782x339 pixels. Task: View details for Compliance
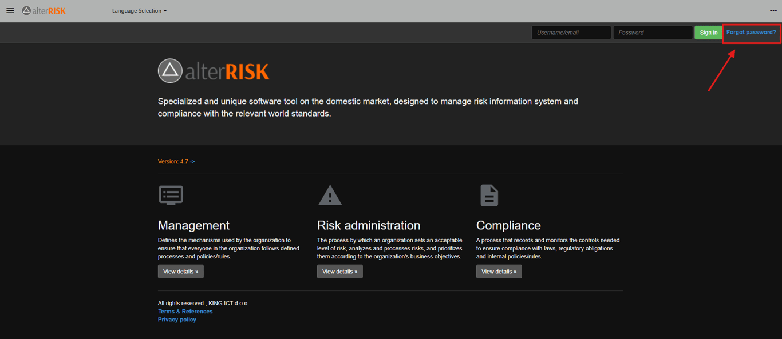[x=499, y=272]
